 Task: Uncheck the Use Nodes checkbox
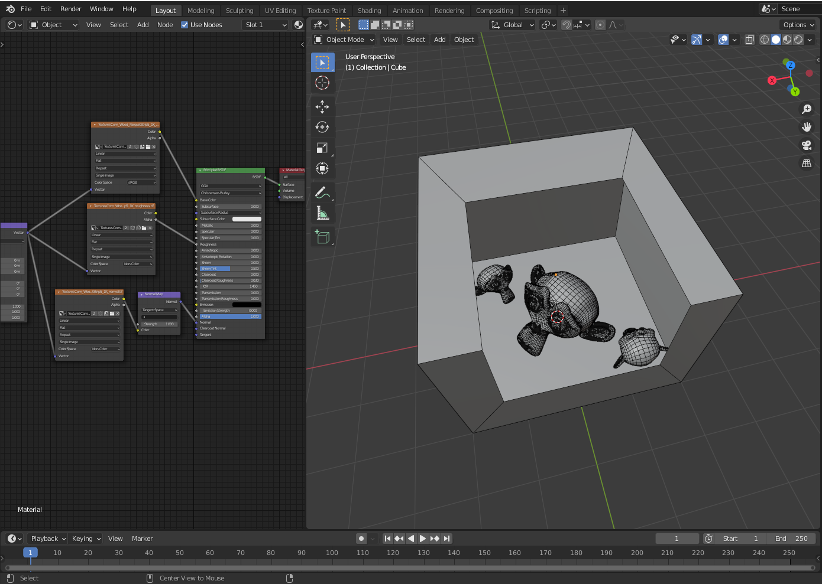point(185,25)
